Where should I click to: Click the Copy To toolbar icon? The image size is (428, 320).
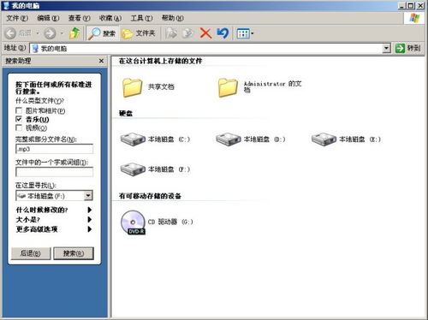click(x=188, y=33)
